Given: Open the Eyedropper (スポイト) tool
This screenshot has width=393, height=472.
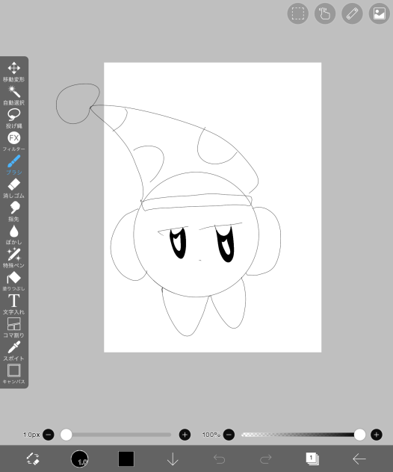Looking at the screenshot, I should pos(14,351).
